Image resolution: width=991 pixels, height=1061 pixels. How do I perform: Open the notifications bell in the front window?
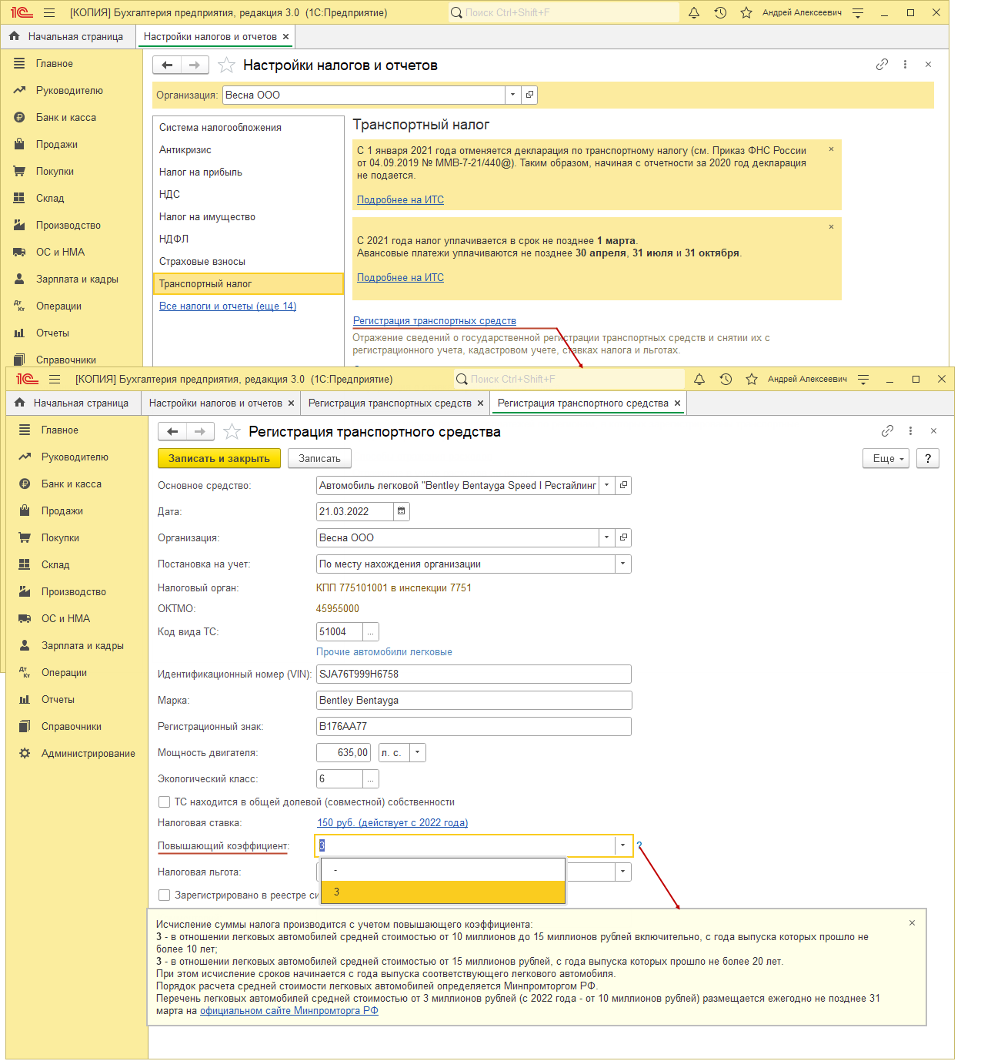click(x=699, y=379)
